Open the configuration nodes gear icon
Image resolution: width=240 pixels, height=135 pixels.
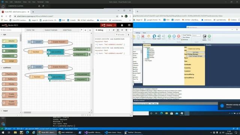(x=122, y=30)
